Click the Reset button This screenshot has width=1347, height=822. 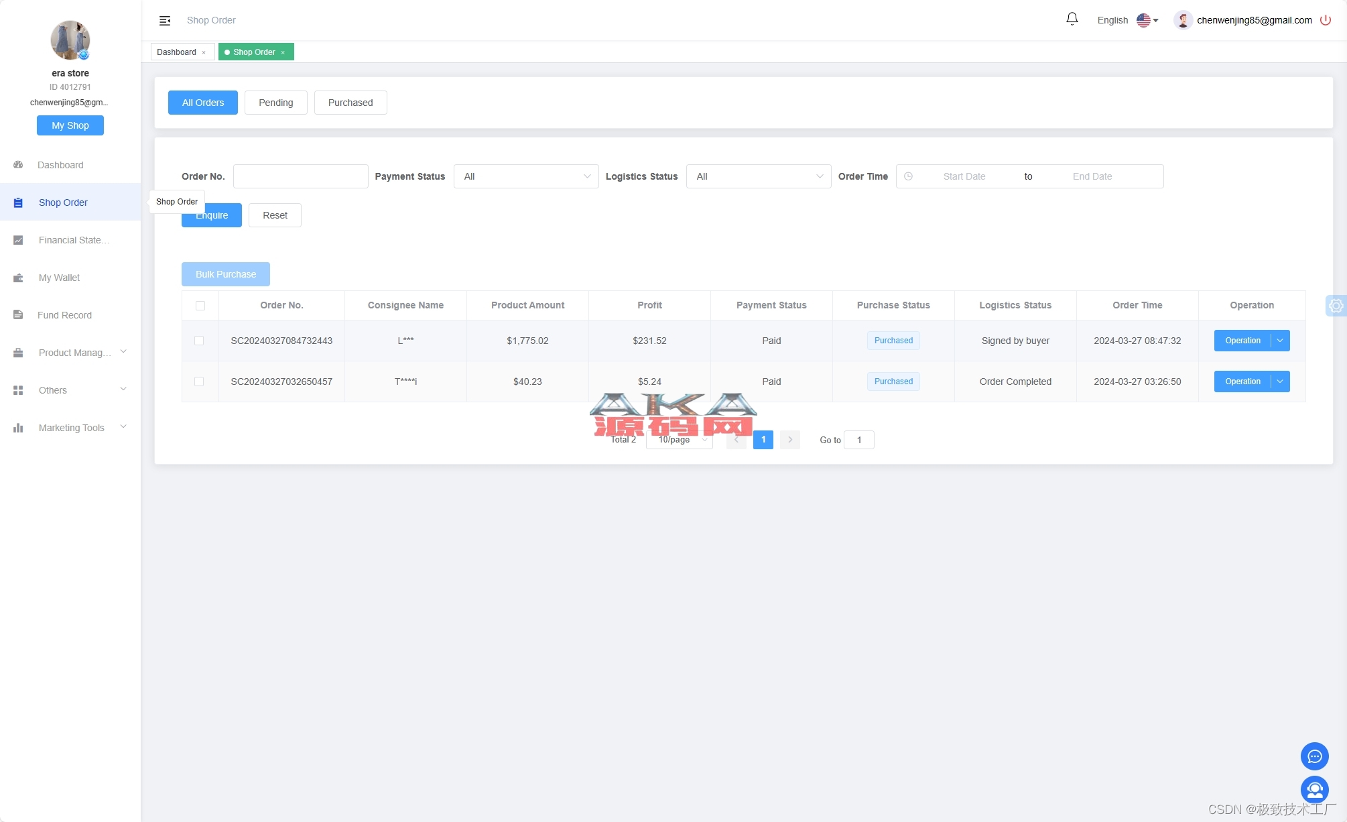click(x=275, y=215)
